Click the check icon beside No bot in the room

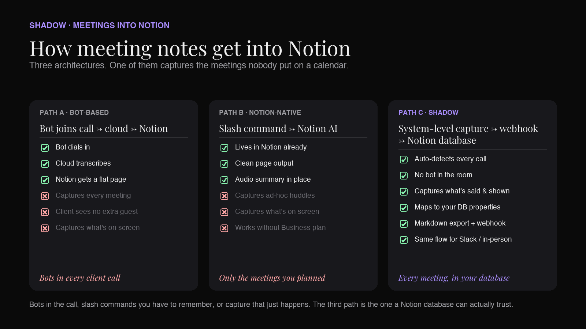tap(404, 175)
